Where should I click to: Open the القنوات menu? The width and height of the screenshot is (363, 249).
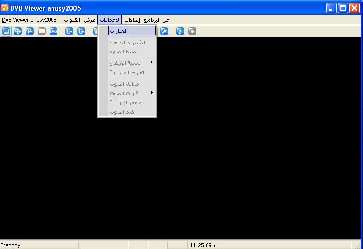72,20
